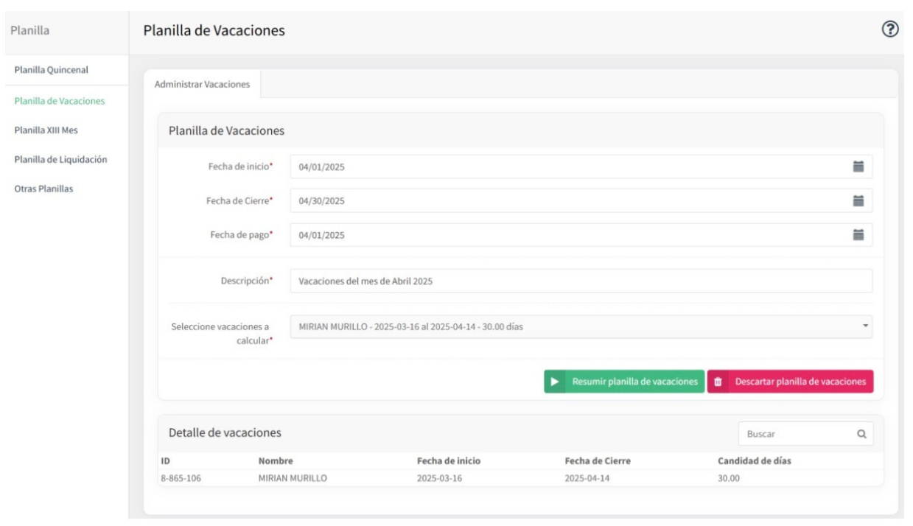This screenshot has width=913, height=526.
Task: Select MIRIAN MURILLO vacation combo box
Action: (581, 326)
